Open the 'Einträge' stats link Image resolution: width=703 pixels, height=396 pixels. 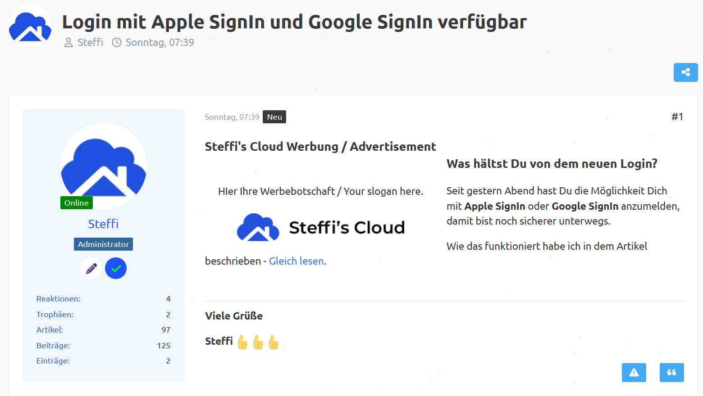[53, 361]
